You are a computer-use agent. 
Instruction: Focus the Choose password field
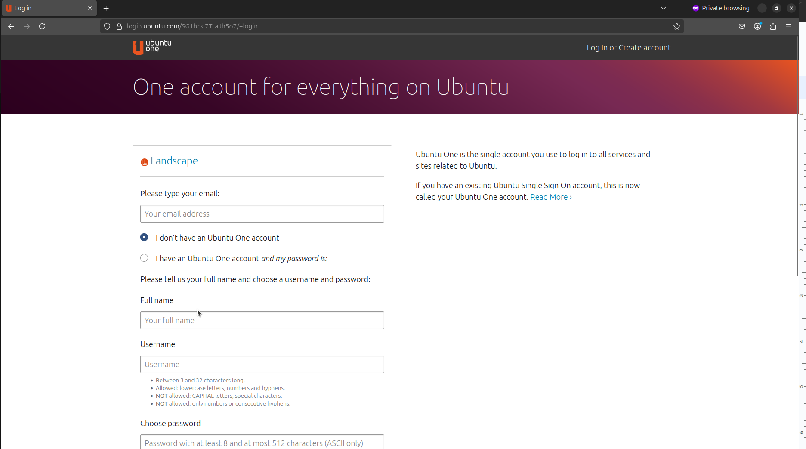click(262, 442)
